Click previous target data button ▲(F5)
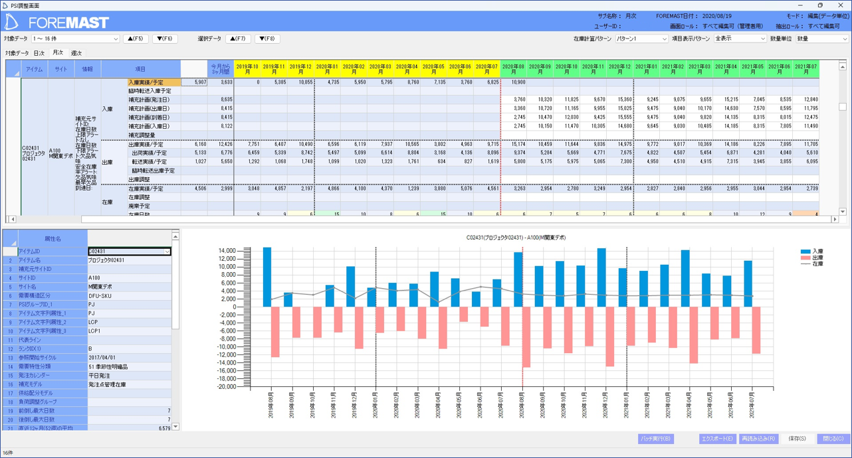This screenshot has width=852, height=458. 136,39
